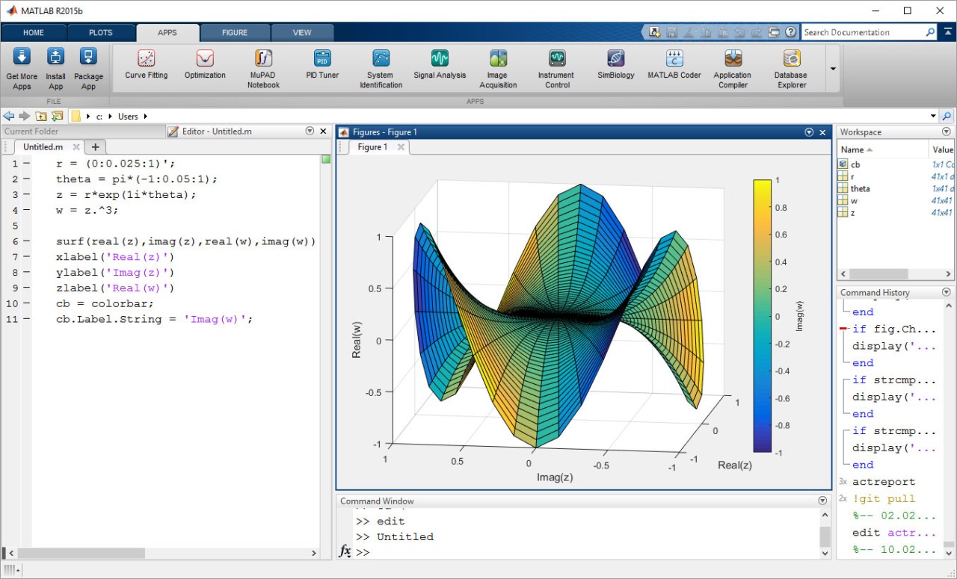Switch to the HOME ribbon tab
Image resolution: width=957 pixels, height=579 pixels.
[34, 32]
